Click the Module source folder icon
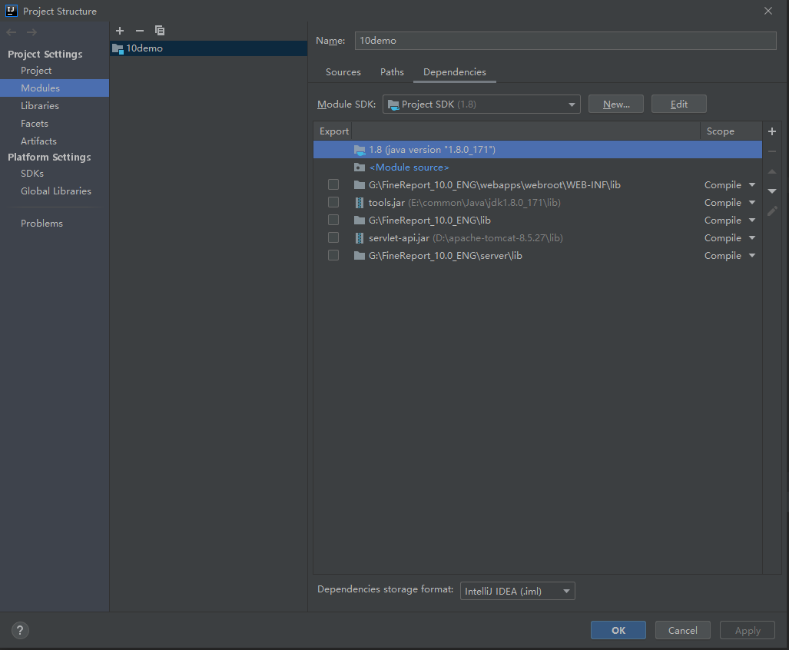The width and height of the screenshot is (789, 650). [x=360, y=167]
